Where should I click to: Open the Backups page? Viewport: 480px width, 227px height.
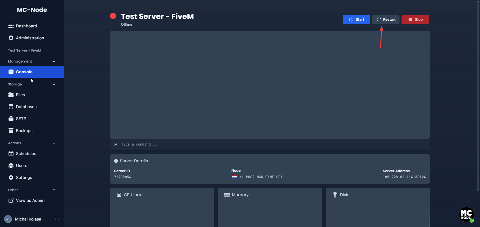click(x=32, y=131)
